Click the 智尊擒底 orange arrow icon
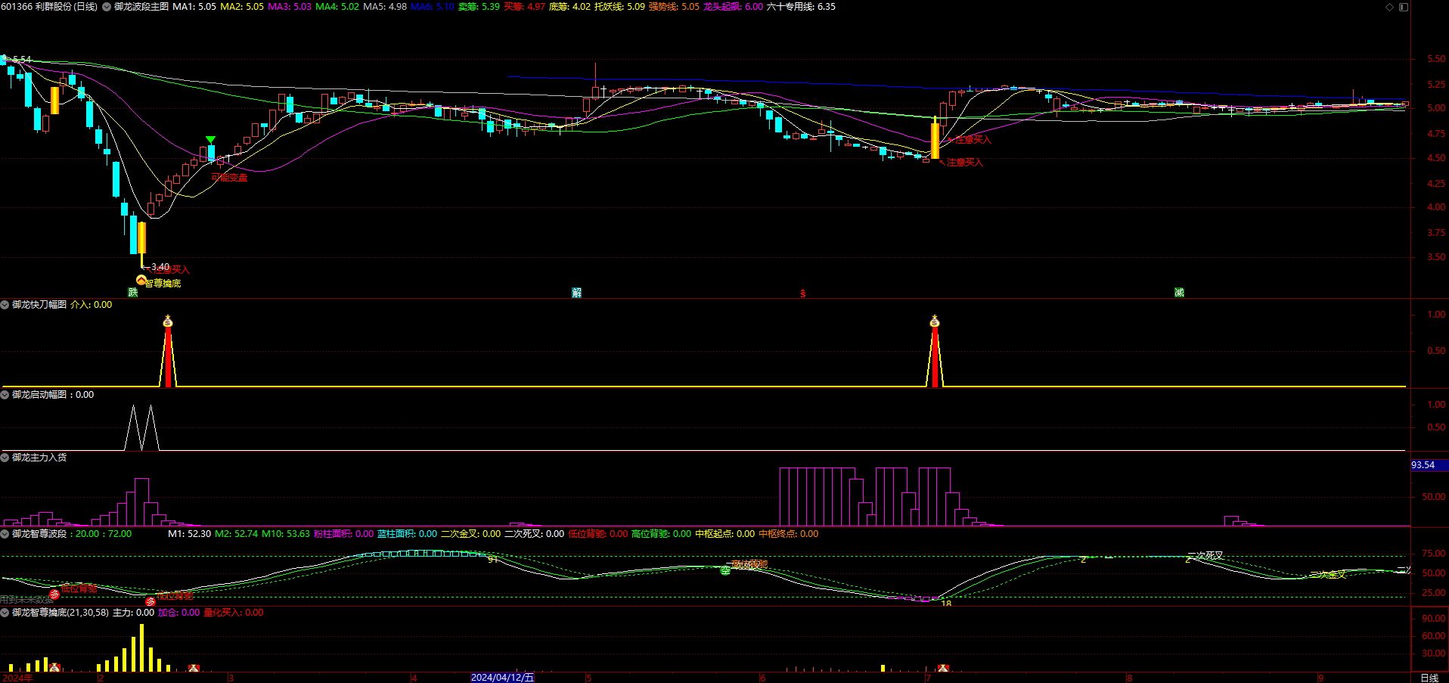The width and height of the screenshot is (1449, 683). (141, 280)
